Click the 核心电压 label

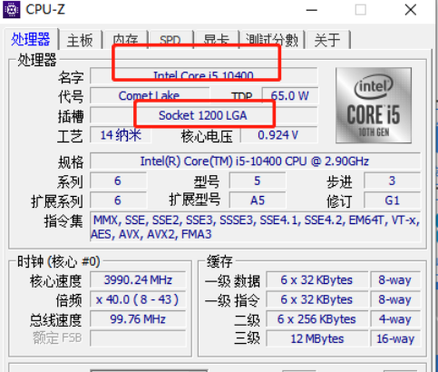(x=207, y=136)
